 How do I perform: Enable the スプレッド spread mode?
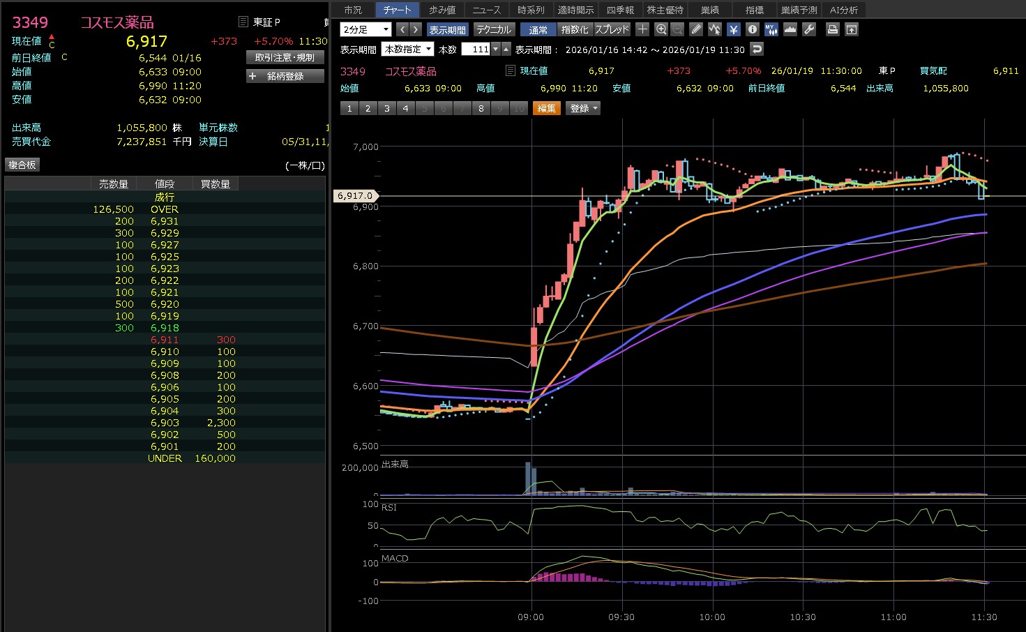(x=612, y=29)
